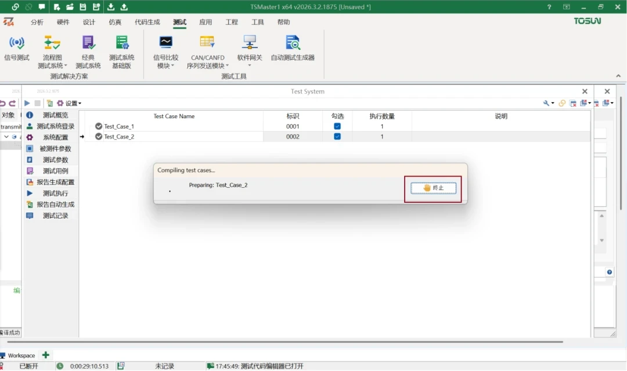The width and height of the screenshot is (627, 371).
Task: Open the 测试系统基础版 tool
Action: [x=122, y=51]
